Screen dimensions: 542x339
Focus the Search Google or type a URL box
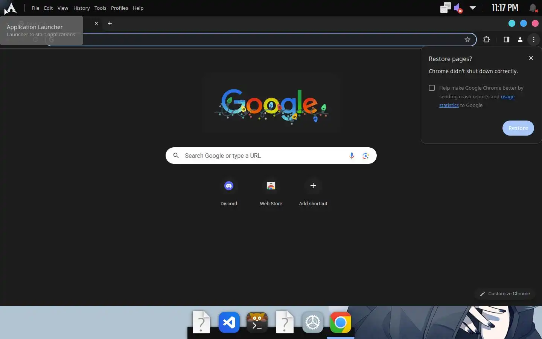271,156
